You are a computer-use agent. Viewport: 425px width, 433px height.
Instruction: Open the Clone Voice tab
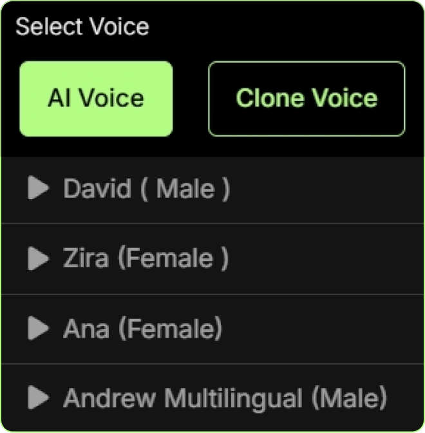(x=307, y=99)
